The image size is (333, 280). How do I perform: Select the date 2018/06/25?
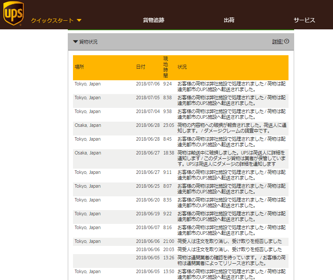click(x=148, y=186)
